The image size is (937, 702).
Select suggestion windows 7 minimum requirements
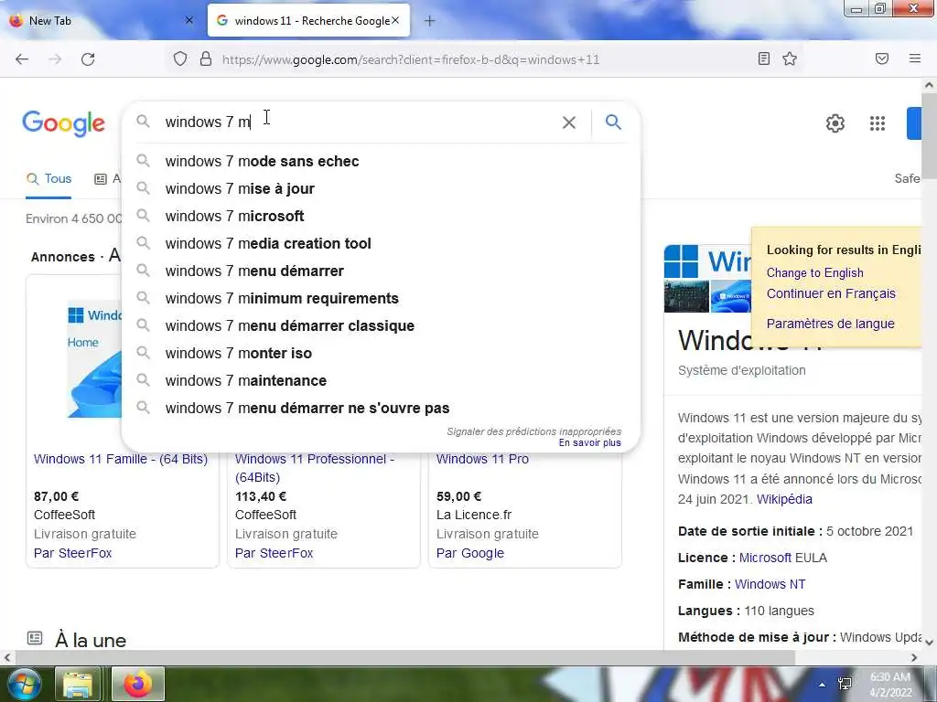[382, 299]
